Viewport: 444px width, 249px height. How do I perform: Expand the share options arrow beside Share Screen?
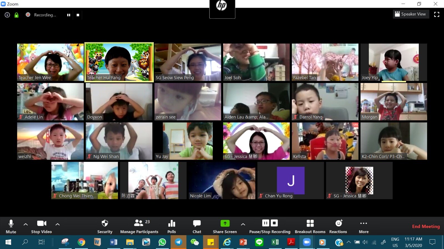click(x=243, y=224)
